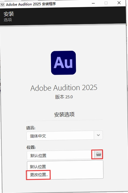Click the 选项 subtitle in the header

(x=8, y=20)
